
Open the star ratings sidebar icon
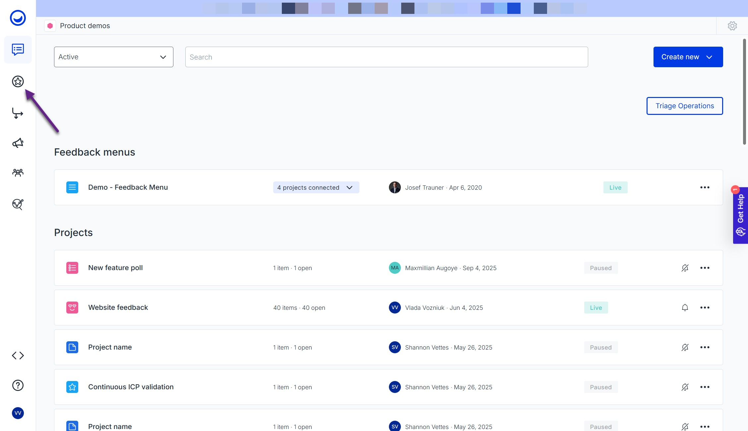(x=18, y=81)
